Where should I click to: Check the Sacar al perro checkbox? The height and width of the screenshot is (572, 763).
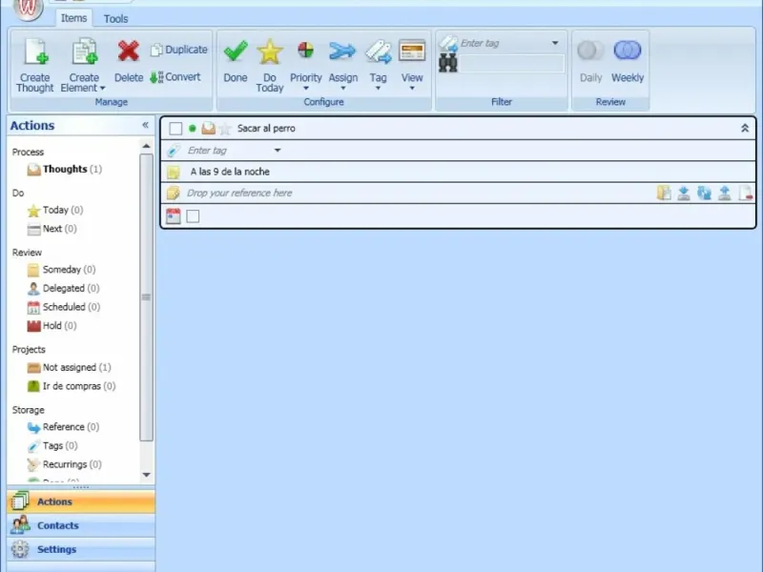175,129
